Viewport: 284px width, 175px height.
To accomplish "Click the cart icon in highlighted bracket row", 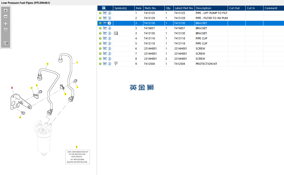I will click(x=105, y=23).
